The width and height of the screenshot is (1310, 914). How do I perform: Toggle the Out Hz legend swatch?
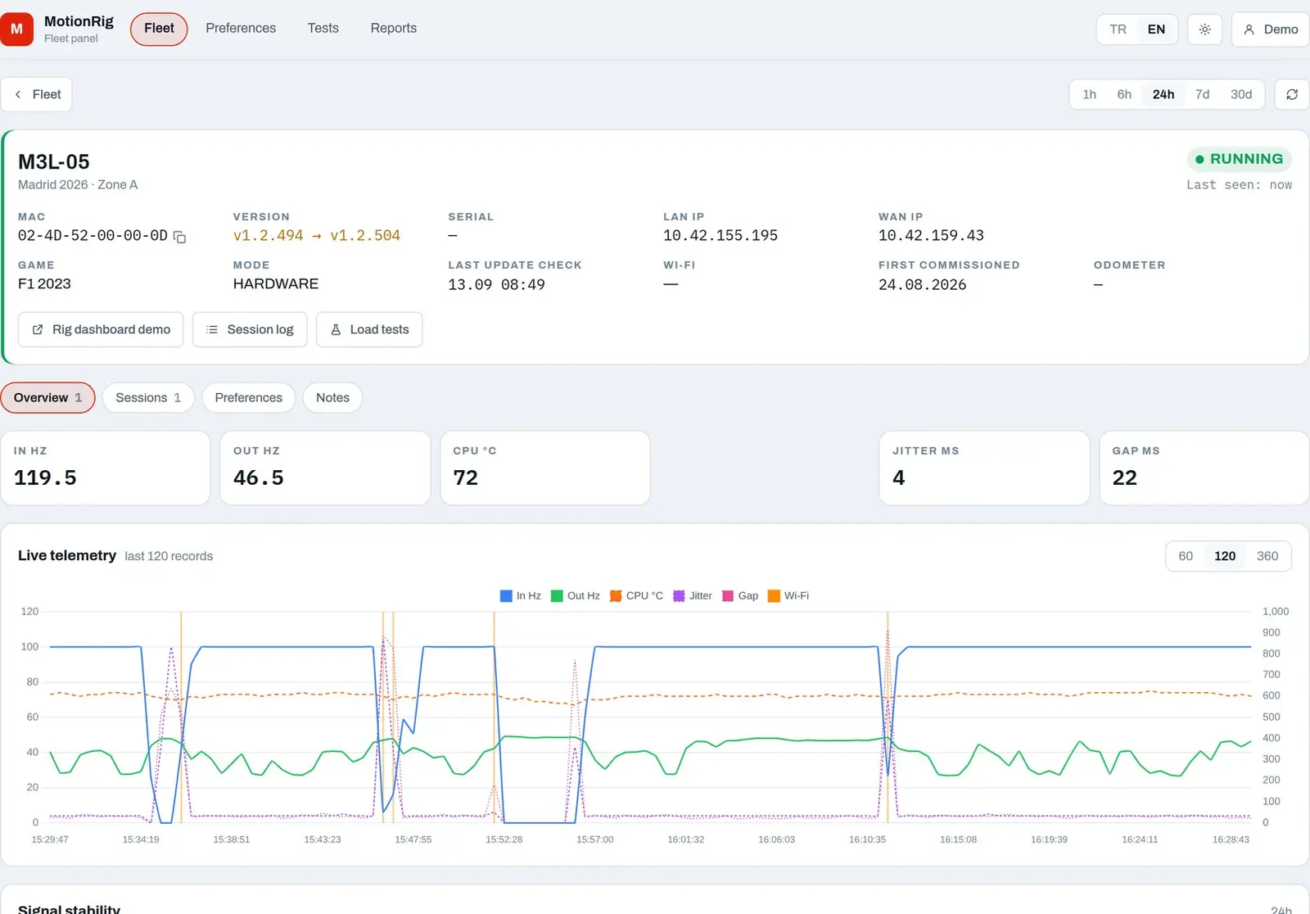pos(557,596)
